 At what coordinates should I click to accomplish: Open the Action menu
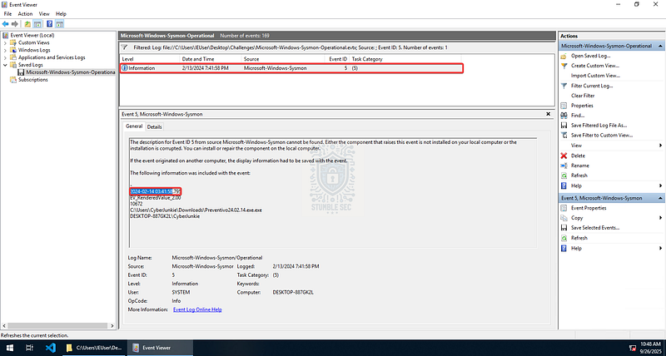coord(25,14)
